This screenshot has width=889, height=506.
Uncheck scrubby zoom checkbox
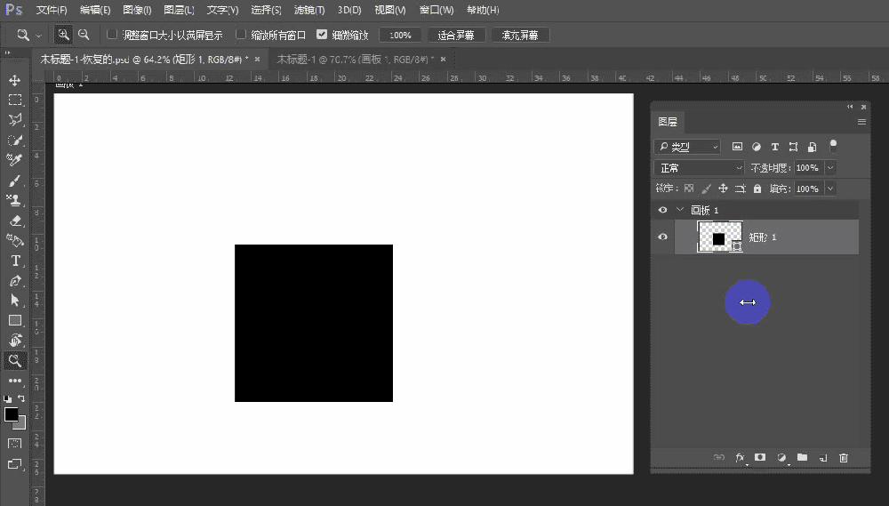[322, 35]
